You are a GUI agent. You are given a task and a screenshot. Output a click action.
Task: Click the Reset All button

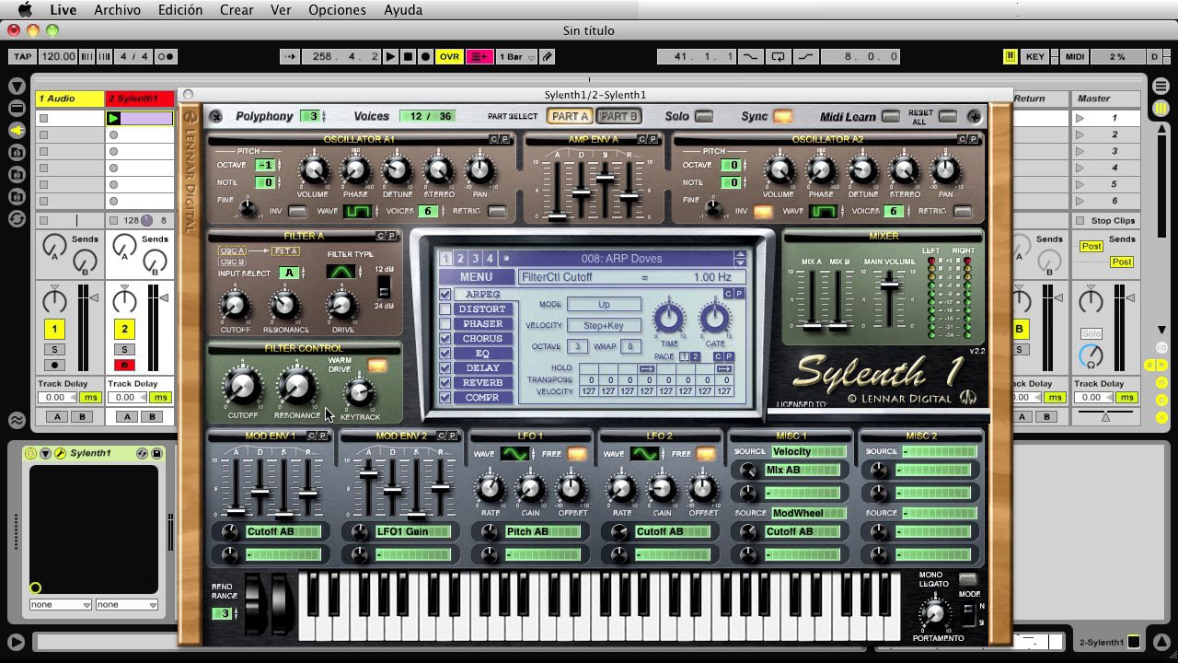(948, 116)
